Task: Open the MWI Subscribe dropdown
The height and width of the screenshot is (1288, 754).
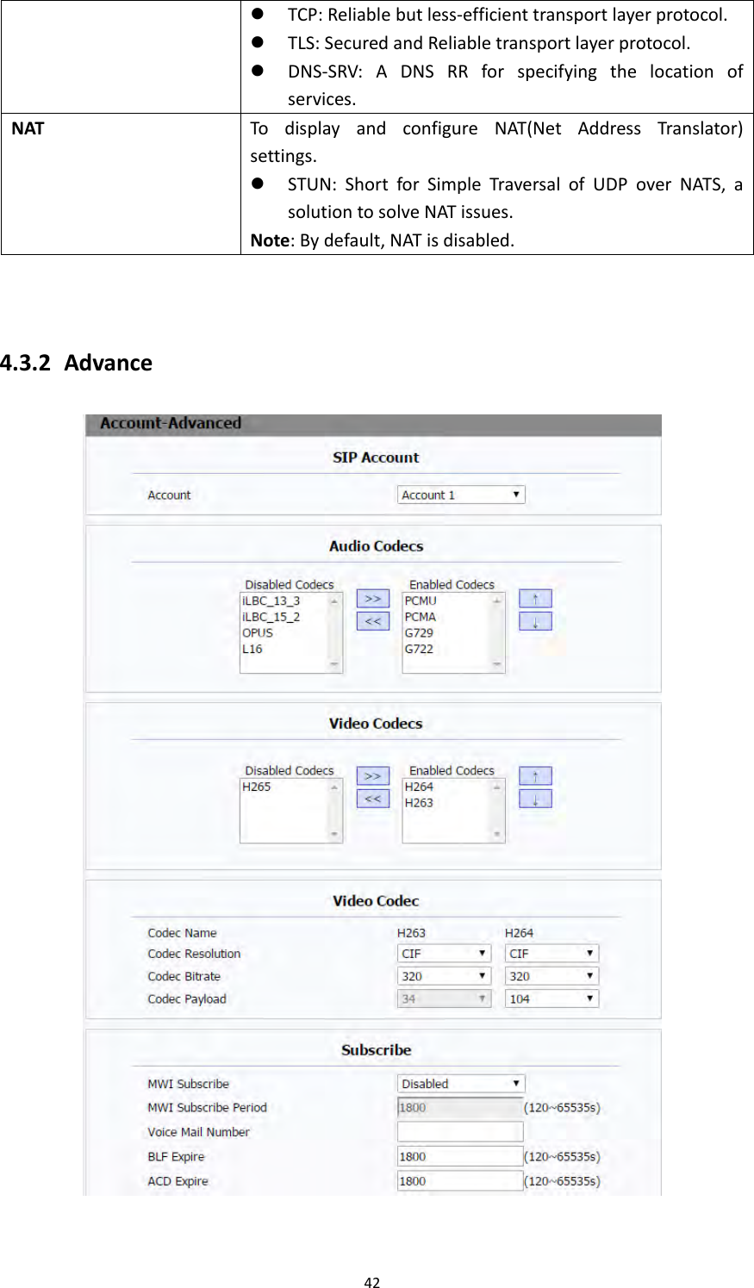Action: [x=460, y=1083]
